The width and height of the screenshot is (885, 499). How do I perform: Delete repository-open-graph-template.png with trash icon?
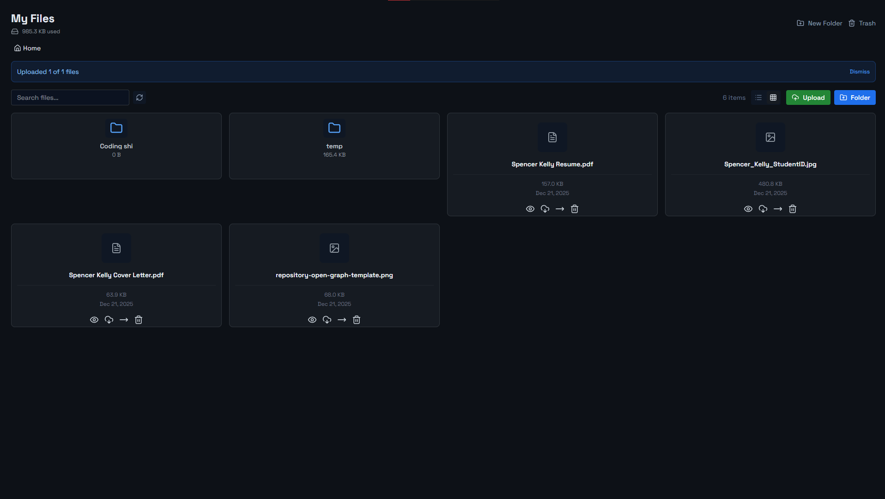click(x=356, y=319)
